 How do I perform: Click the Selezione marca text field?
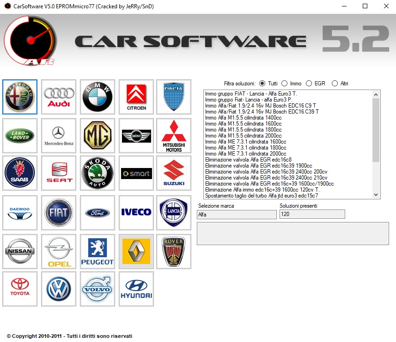(237, 215)
